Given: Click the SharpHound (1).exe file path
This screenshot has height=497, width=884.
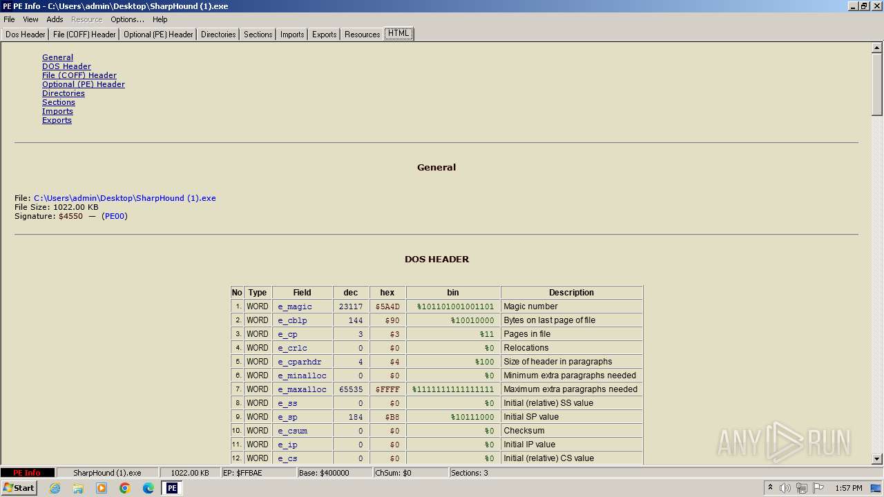Looking at the screenshot, I should (125, 198).
